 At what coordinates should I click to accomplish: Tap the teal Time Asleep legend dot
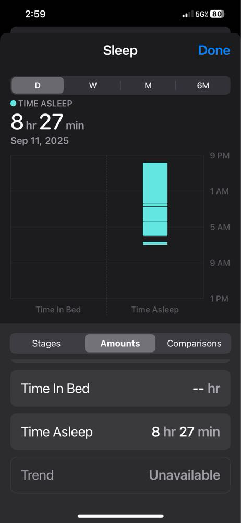[14, 104]
